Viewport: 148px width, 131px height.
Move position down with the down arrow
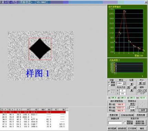131,90
